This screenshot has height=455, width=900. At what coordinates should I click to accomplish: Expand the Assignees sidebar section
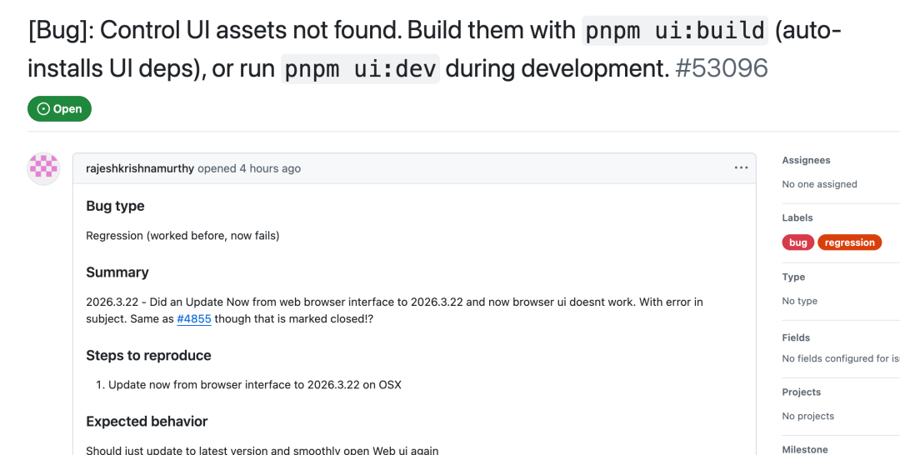click(x=806, y=160)
